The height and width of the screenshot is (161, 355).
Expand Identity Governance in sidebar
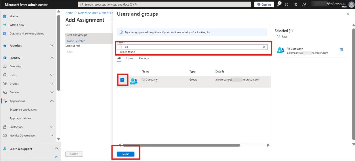point(52,136)
